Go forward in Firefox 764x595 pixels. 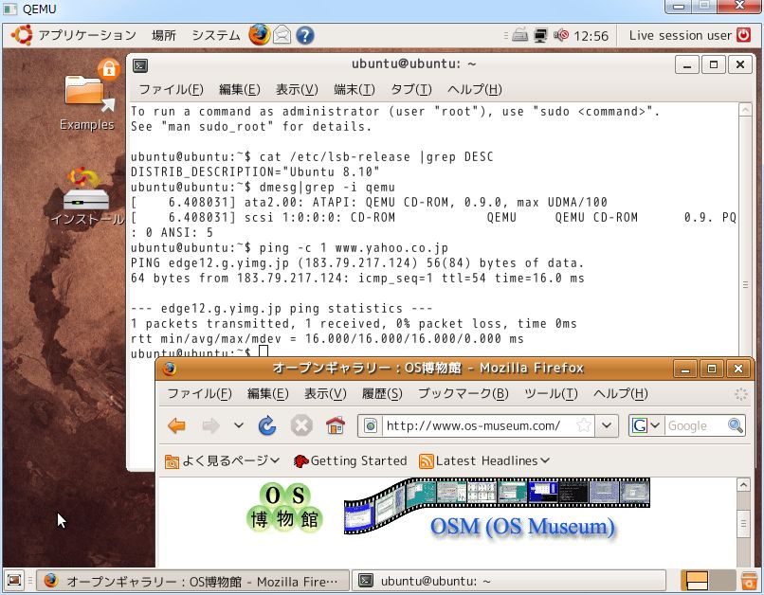[210, 426]
